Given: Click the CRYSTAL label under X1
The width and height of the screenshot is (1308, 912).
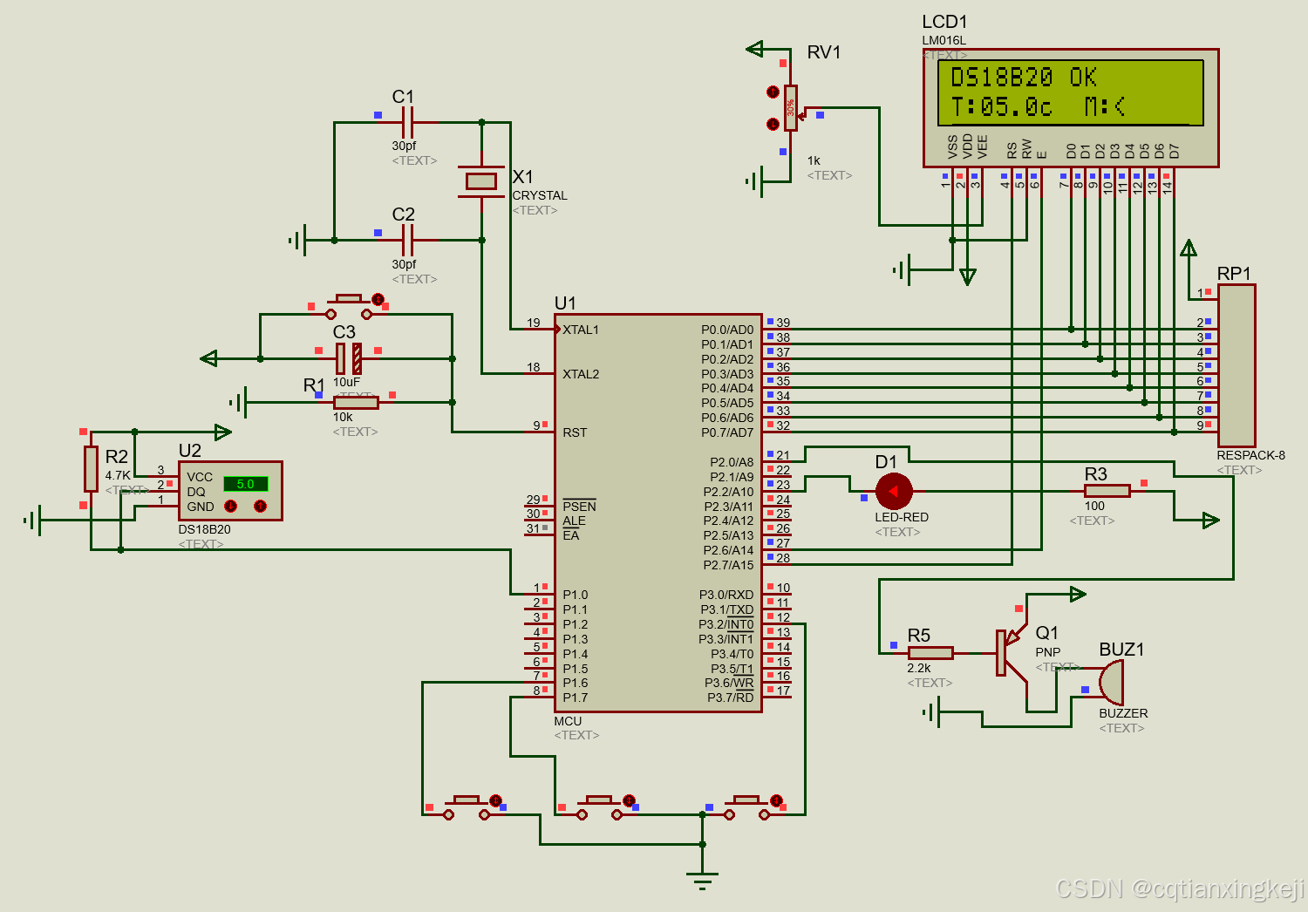Looking at the screenshot, I should click(x=540, y=195).
